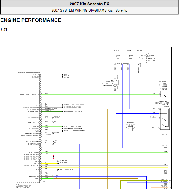Click the yellow ATS wire line
179x189 pixels.
pyautogui.click(x=104, y=168)
